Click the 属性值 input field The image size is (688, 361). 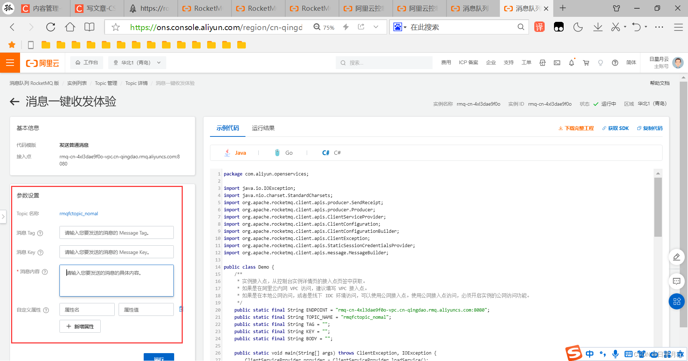(146, 310)
